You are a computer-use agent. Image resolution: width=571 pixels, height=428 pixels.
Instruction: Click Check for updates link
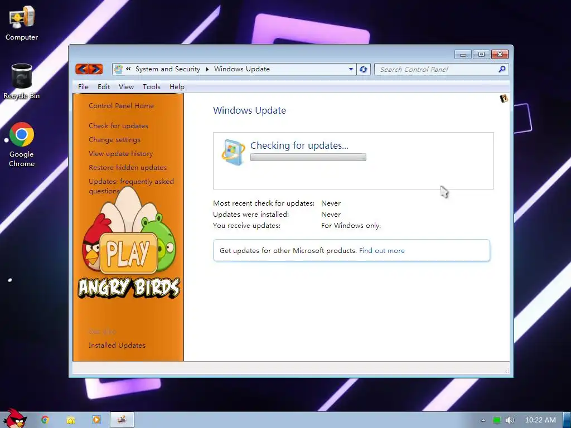[118, 125]
